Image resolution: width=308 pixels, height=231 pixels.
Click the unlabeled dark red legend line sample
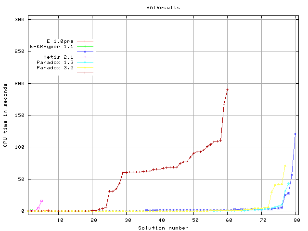pyautogui.click(x=85, y=73)
